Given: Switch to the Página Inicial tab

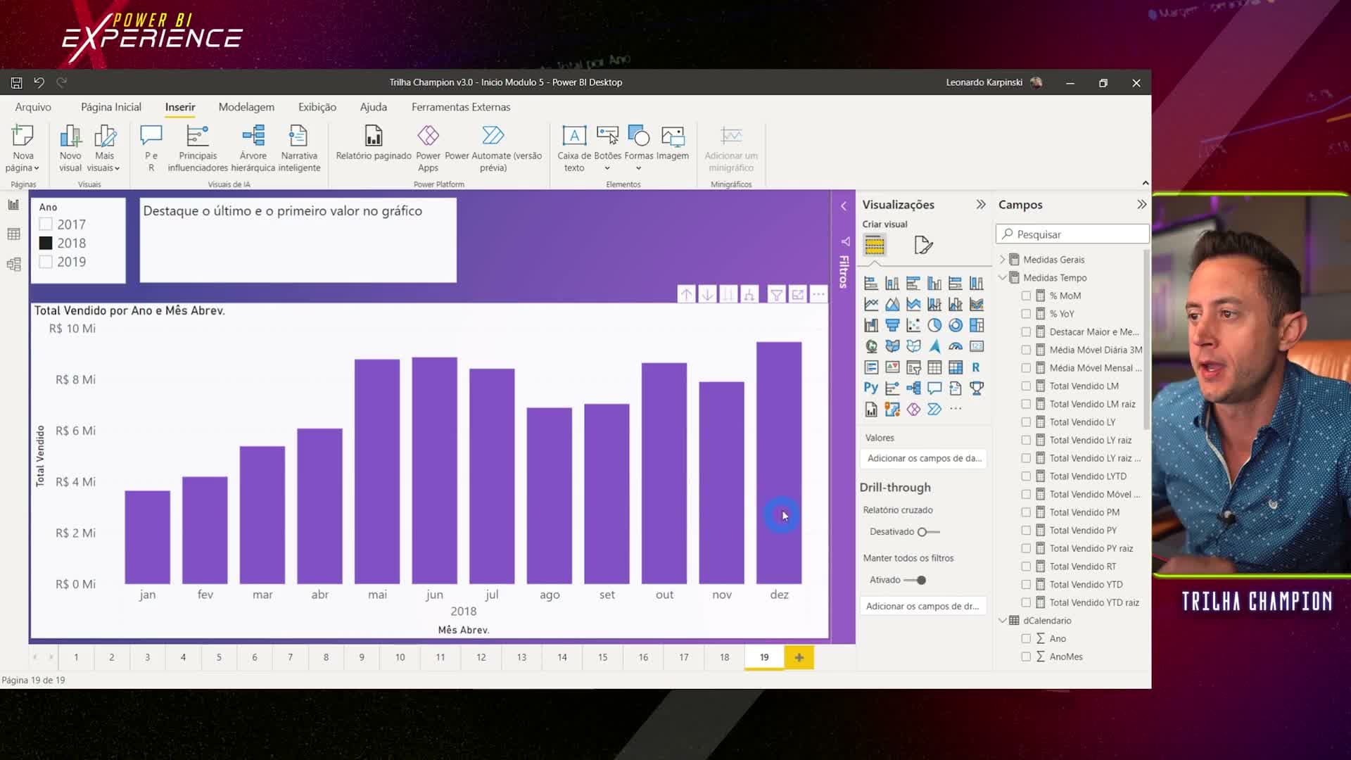Looking at the screenshot, I should click(111, 107).
